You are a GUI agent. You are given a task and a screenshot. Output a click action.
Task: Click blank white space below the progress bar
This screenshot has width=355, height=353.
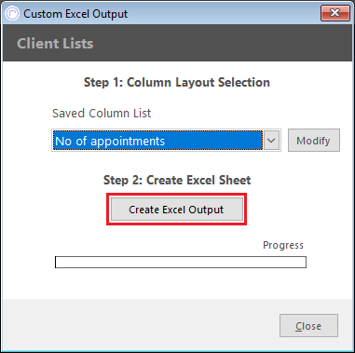click(x=180, y=284)
